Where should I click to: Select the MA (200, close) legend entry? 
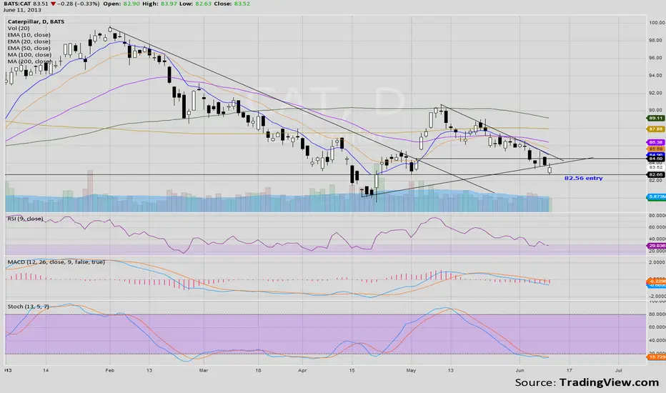29,61
